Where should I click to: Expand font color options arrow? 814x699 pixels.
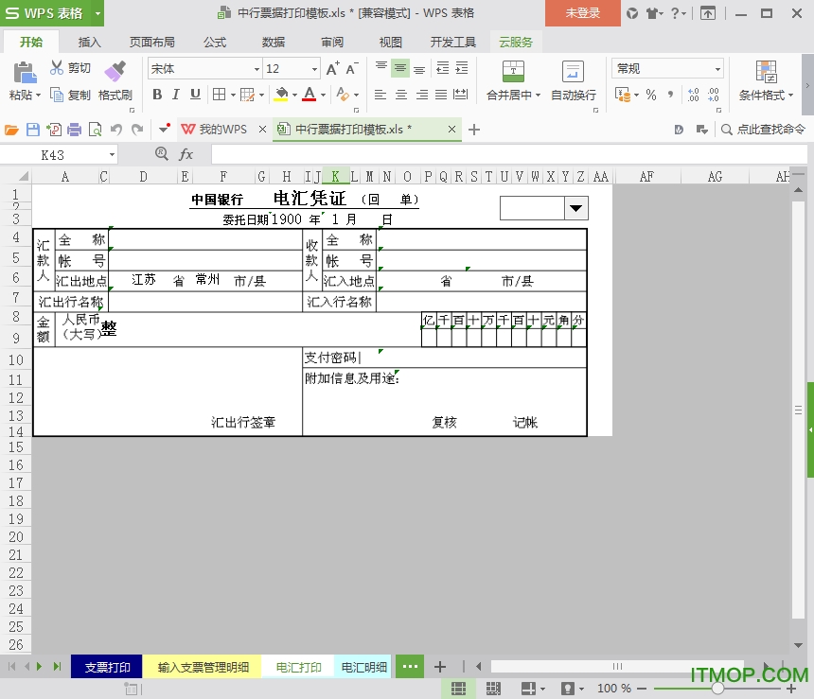(x=323, y=95)
